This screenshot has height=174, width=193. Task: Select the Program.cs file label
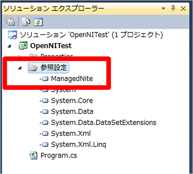point(59,156)
